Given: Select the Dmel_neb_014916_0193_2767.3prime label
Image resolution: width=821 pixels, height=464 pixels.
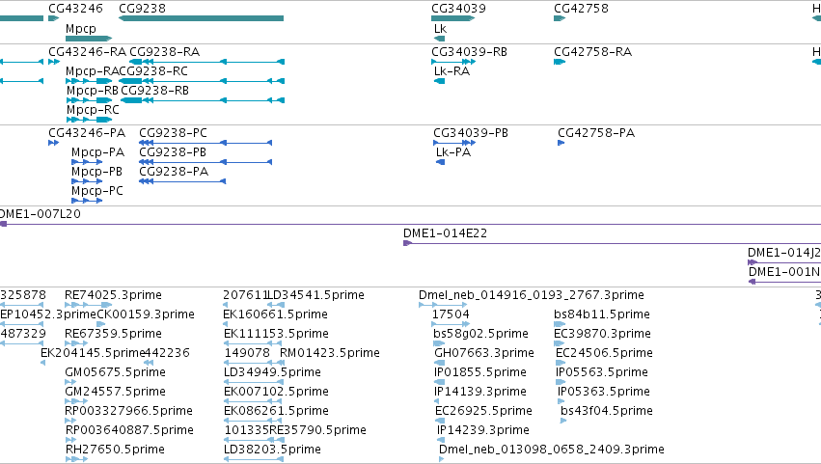Looking at the screenshot, I should tap(532, 295).
